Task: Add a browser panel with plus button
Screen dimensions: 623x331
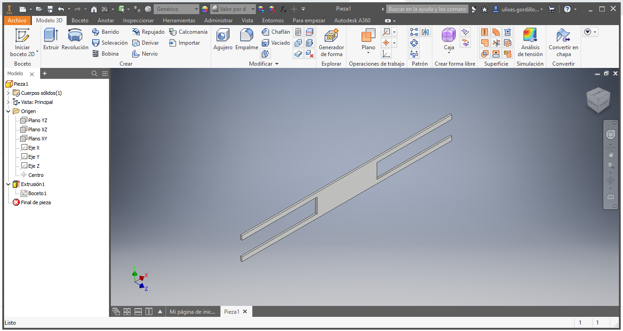Action: pyautogui.click(x=45, y=73)
